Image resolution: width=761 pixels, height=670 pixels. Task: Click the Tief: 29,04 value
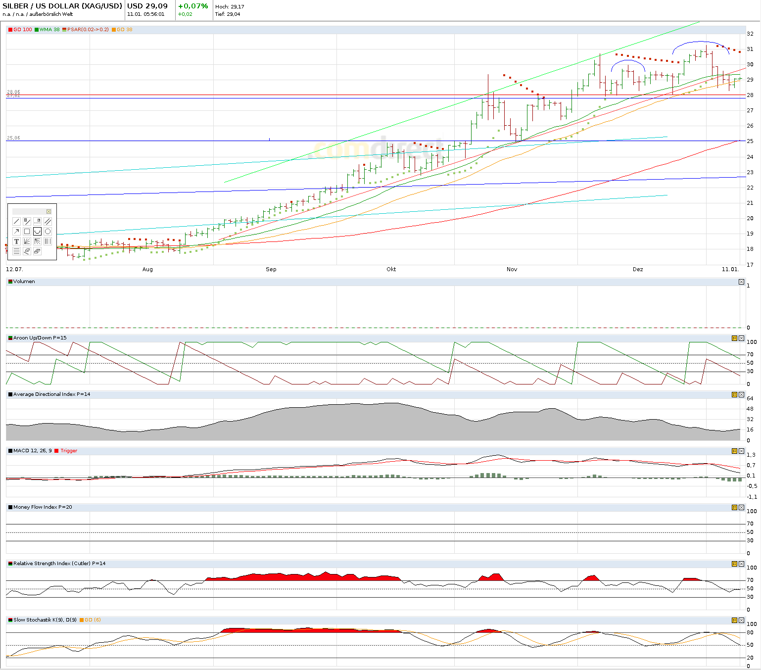[228, 14]
